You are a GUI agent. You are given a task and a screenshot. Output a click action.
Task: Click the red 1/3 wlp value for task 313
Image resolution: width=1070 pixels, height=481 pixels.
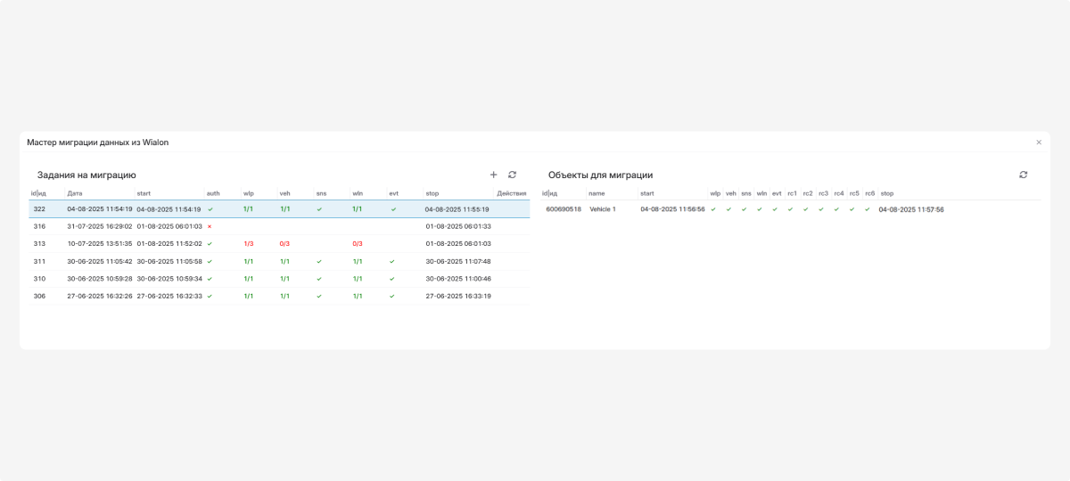tap(249, 243)
